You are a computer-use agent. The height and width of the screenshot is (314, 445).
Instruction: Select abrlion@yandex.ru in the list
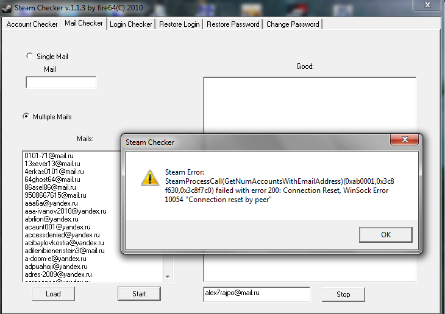[x=51, y=219]
